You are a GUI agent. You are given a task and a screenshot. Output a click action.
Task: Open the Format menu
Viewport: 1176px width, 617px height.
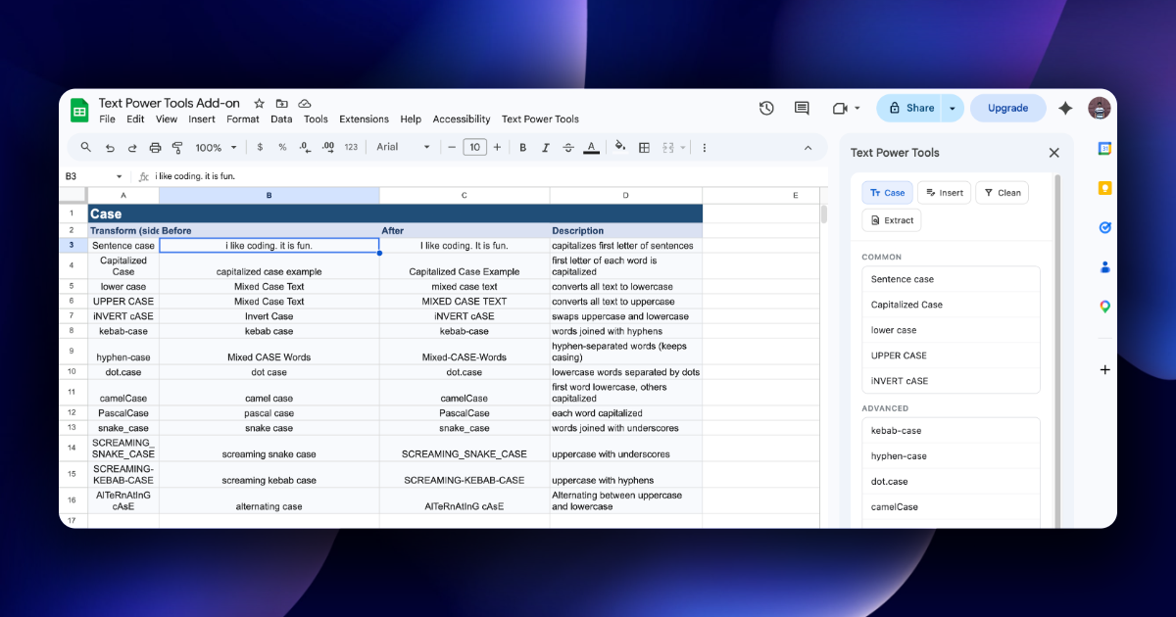click(x=243, y=119)
